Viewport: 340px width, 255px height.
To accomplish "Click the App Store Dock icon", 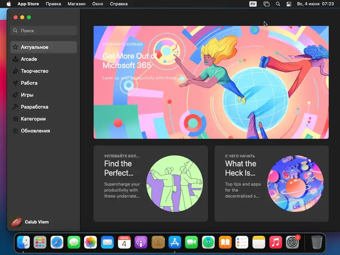I will click(175, 242).
